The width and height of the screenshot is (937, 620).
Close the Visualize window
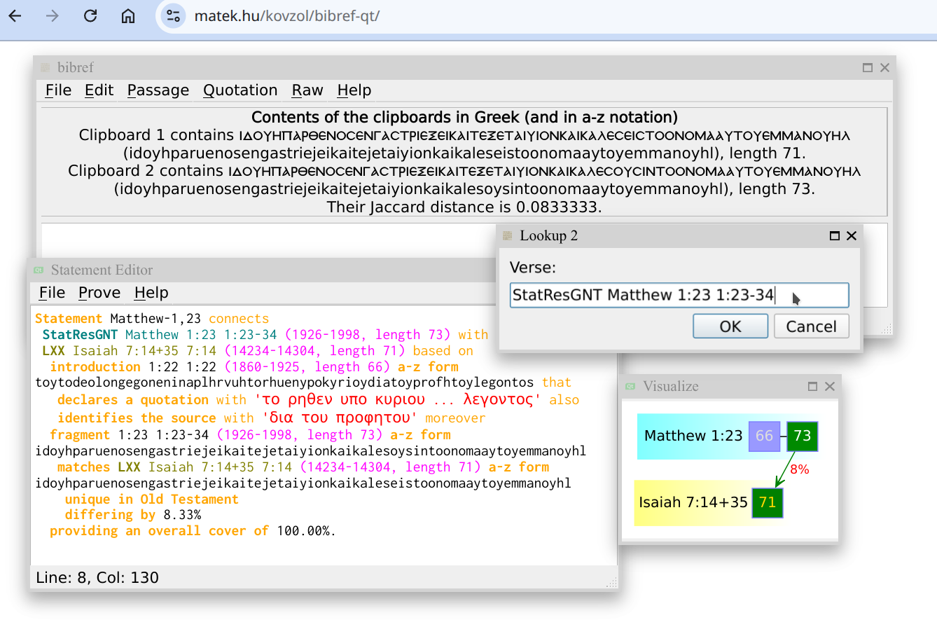pyautogui.click(x=830, y=387)
